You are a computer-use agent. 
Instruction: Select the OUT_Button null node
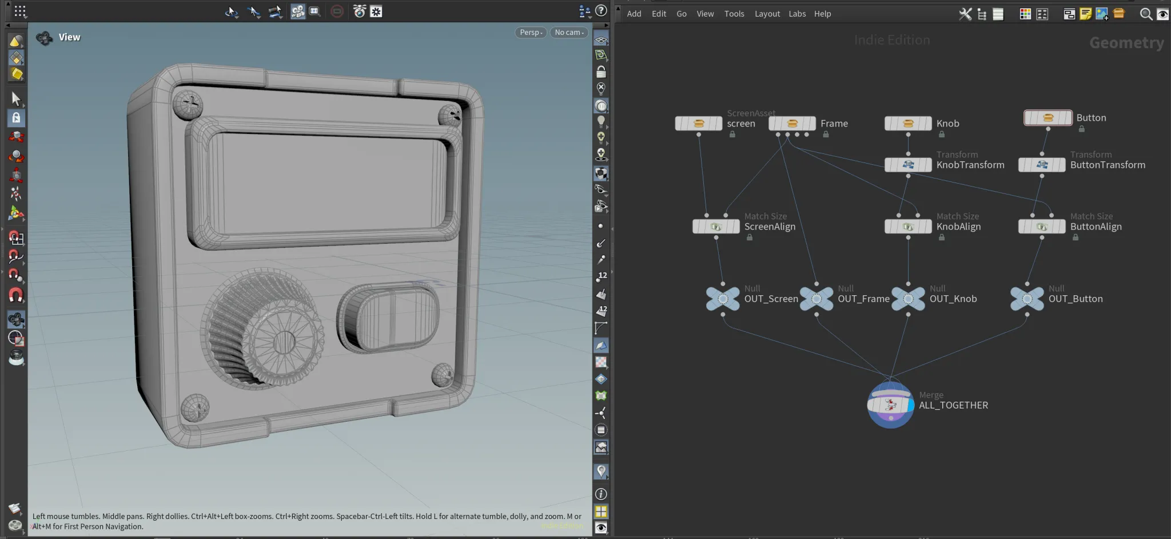point(1027,299)
